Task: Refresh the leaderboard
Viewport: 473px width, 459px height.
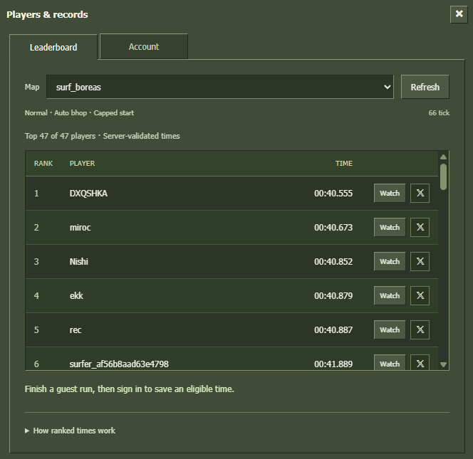Action: tap(425, 87)
